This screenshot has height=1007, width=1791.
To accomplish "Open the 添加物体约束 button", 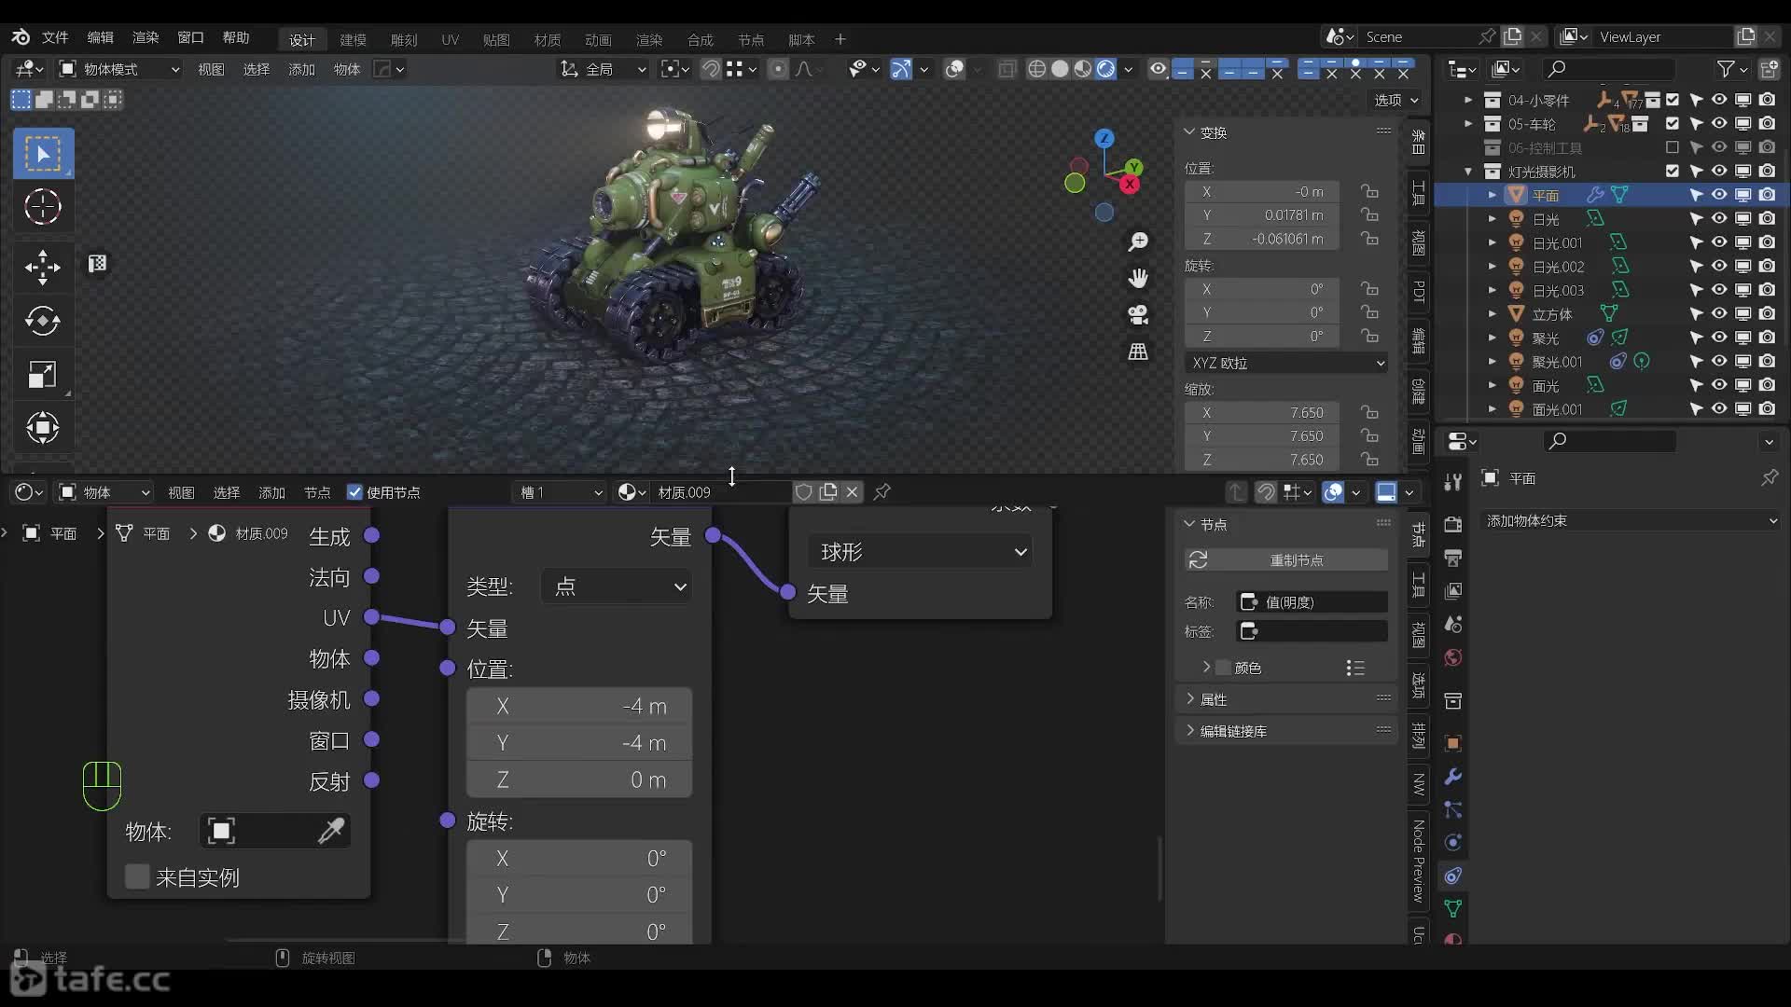I will coord(1630,520).
